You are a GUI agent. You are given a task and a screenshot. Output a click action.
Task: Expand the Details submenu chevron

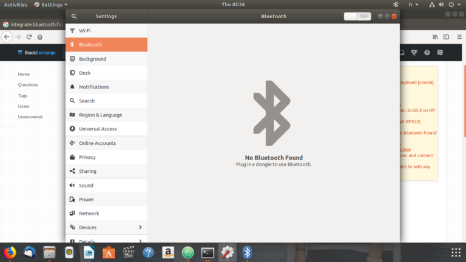140,241
